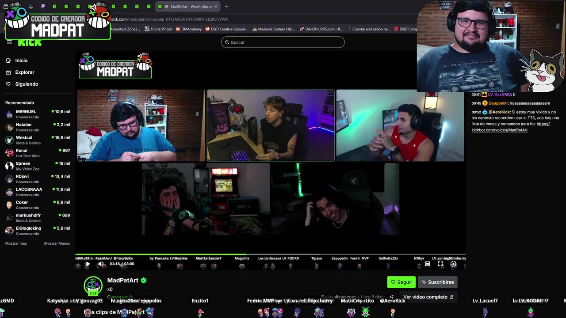Open Medieval Fantasy City bookmark

coord(274,29)
